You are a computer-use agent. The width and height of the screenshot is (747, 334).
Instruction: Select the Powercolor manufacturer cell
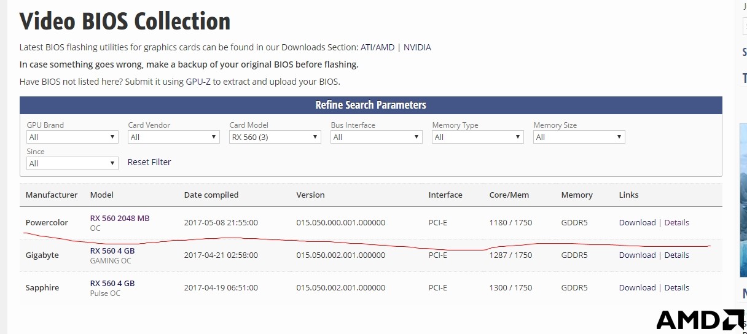tap(47, 222)
